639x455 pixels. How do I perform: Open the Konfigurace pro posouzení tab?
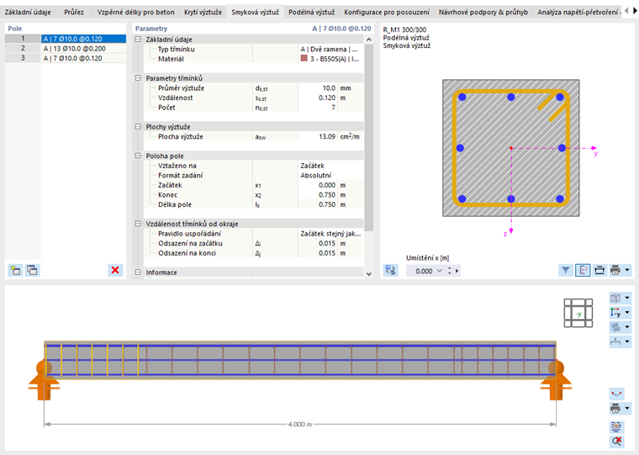386,12
